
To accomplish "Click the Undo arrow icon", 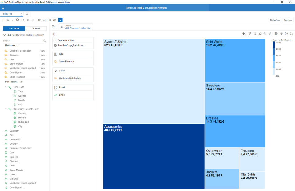I will (x=28, y=20).
